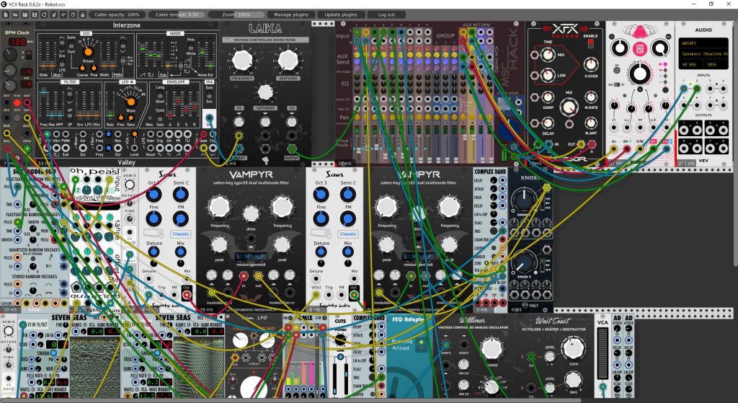Click the XFX Reverb LOW time knob
The image size is (738, 403).
[x=548, y=75]
